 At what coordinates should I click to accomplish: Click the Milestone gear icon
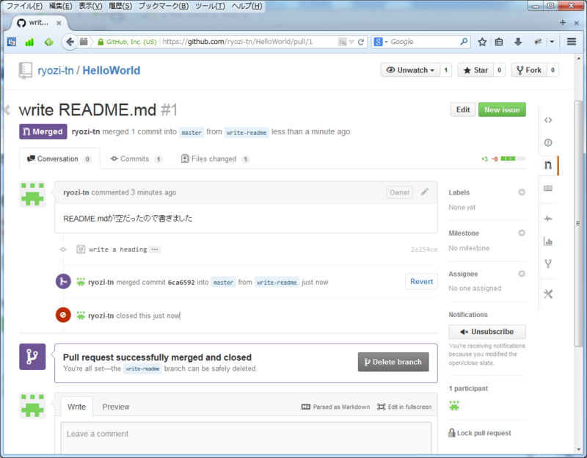click(x=522, y=233)
